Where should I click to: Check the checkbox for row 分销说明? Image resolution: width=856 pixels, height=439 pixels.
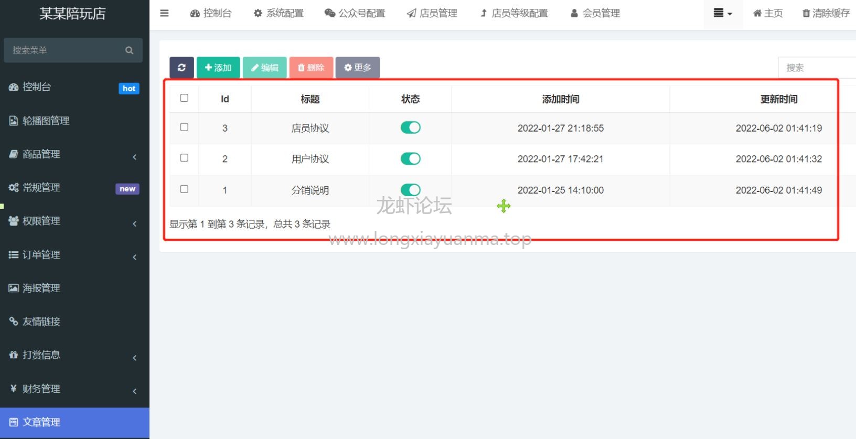[184, 189]
